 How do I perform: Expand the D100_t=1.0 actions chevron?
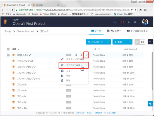click(87, 55)
